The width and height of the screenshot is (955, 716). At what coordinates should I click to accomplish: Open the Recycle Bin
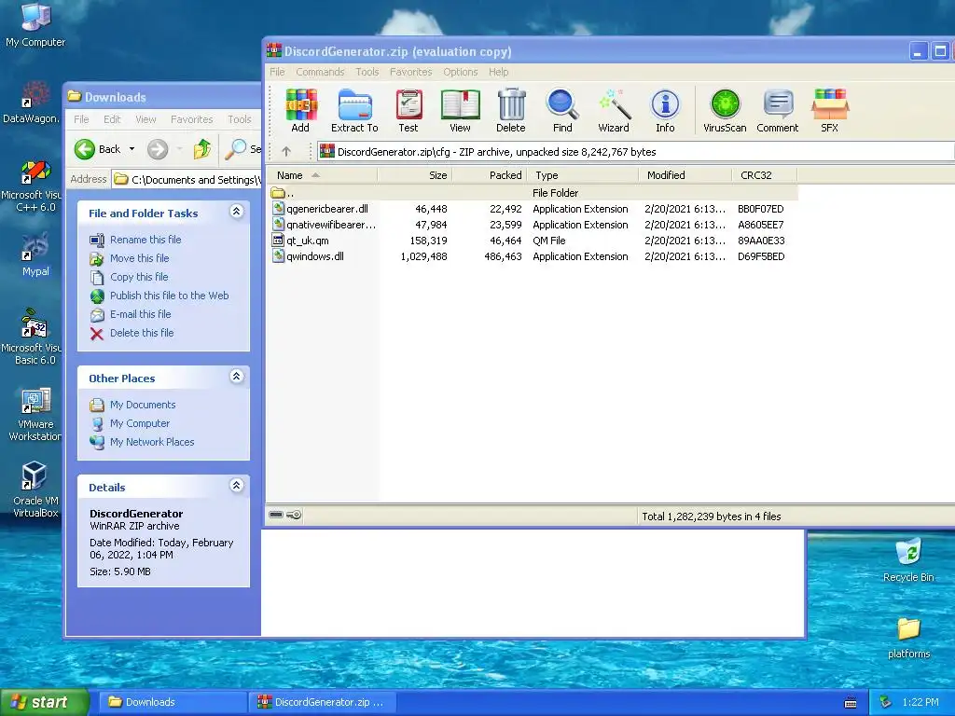[x=908, y=559]
